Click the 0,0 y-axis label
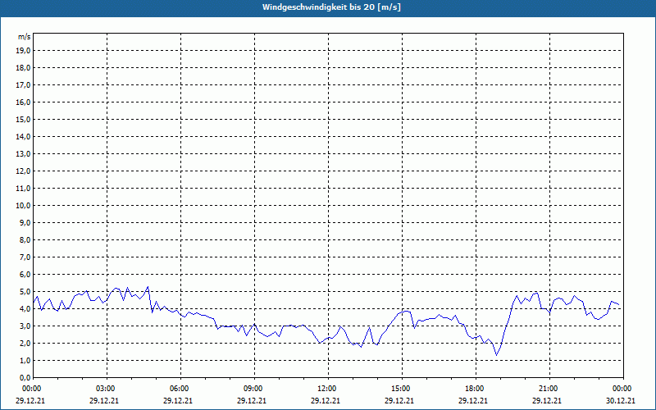Viewport: 656px width, 410px height. tap(25, 378)
